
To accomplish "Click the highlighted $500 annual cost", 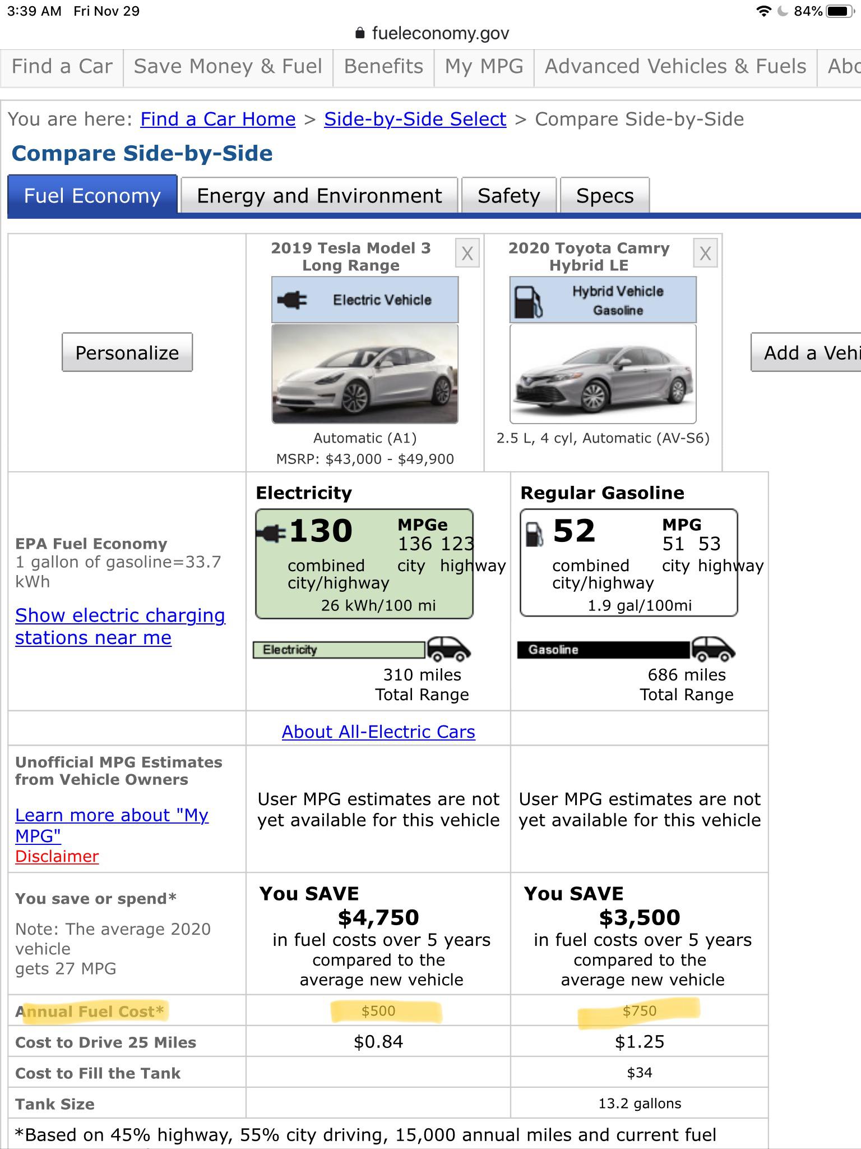I will (378, 1011).
